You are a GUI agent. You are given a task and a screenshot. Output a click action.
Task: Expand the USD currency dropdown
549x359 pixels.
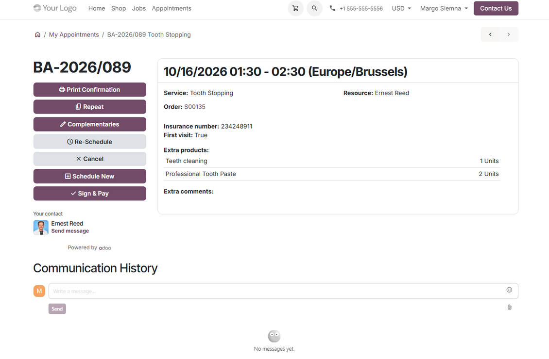tap(401, 8)
